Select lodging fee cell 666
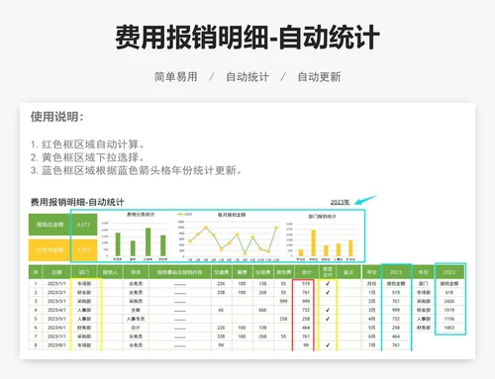 [262, 310]
